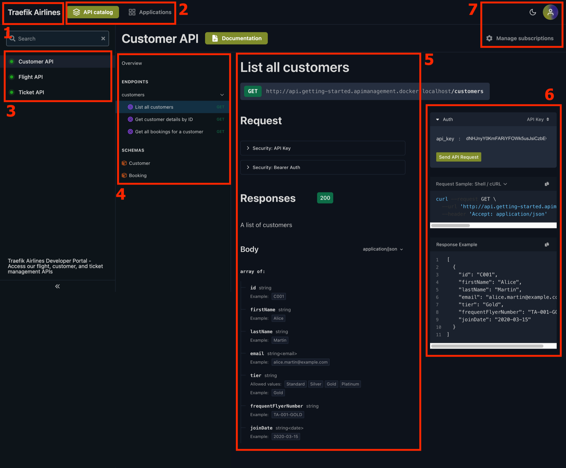566x468 pixels.
Task: Click the Customer schema cube icon
Action: coord(124,163)
